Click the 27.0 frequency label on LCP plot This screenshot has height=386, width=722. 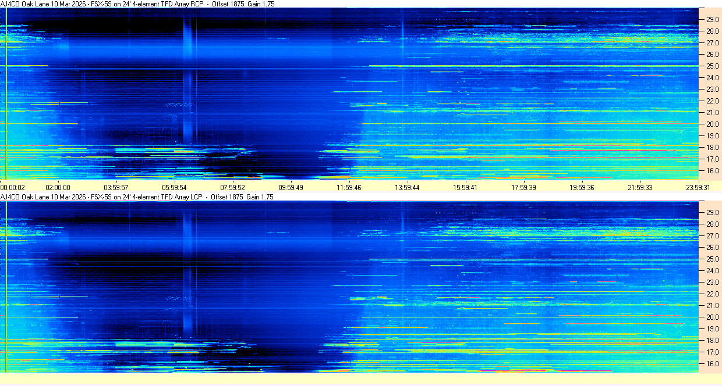click(x=713, y=235)
